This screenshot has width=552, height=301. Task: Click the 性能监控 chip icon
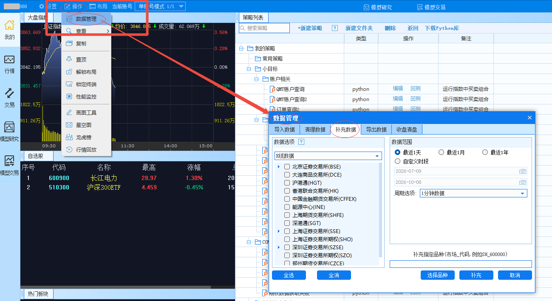click(x=69, y=96)
